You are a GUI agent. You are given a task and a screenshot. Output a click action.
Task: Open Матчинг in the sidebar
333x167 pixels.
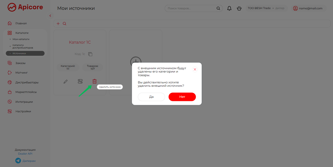click(21, 73)
